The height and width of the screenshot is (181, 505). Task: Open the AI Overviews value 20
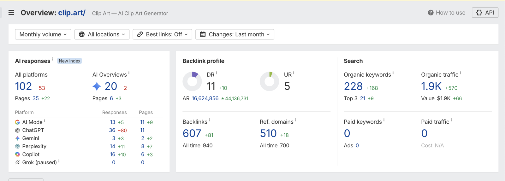click(x=111, y=86)
